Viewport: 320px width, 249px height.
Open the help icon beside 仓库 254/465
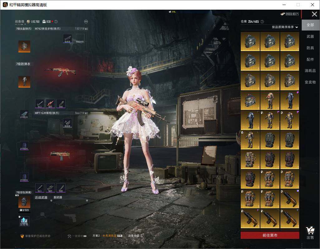262,21
